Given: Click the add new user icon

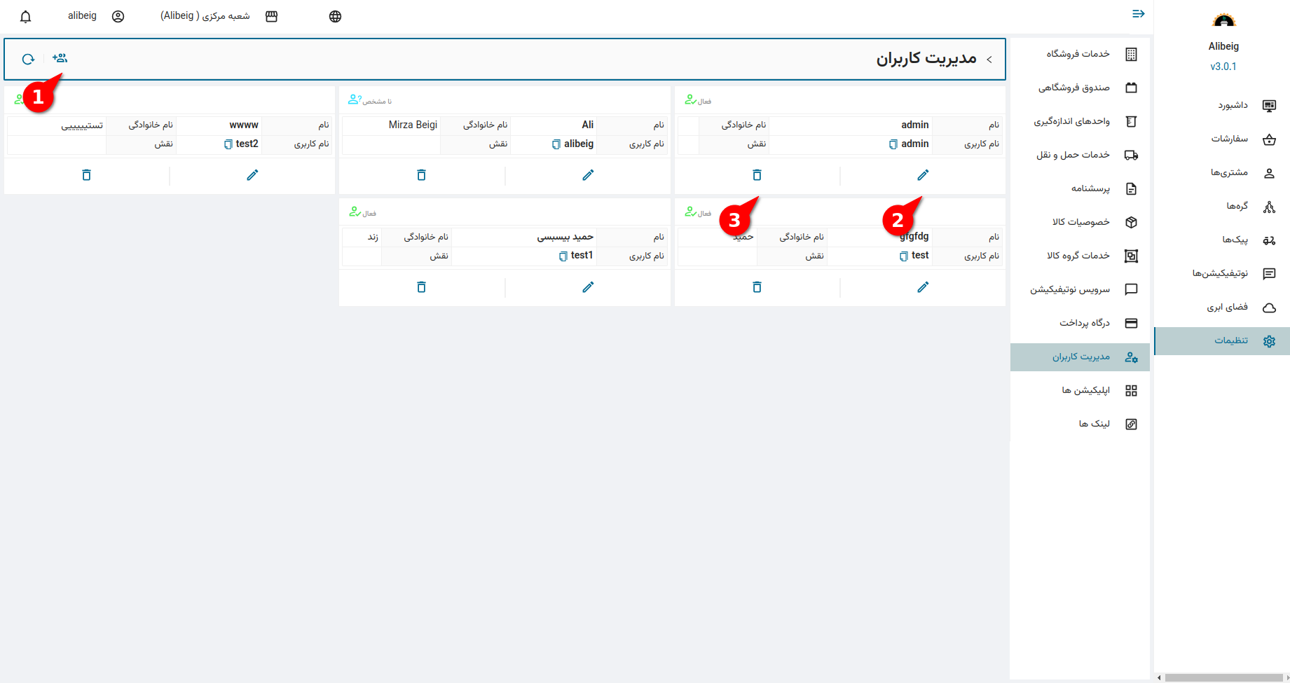Looking at the screenshot, I should (60, 58).
